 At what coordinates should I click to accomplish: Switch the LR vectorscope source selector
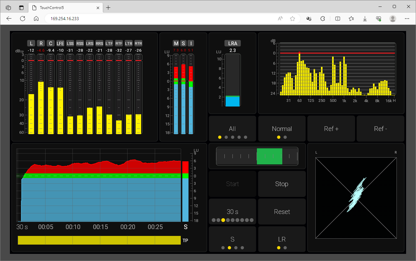click(x=282, y=239)
